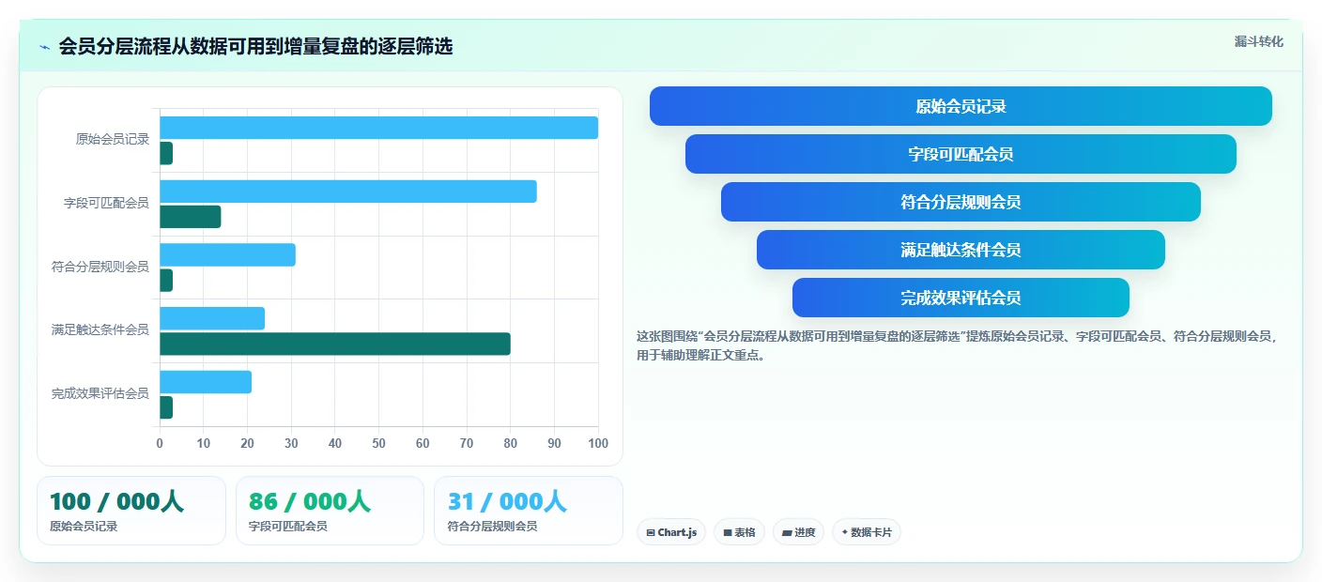Click the y-axis label 完成效果评估会员

click(100, 394)
